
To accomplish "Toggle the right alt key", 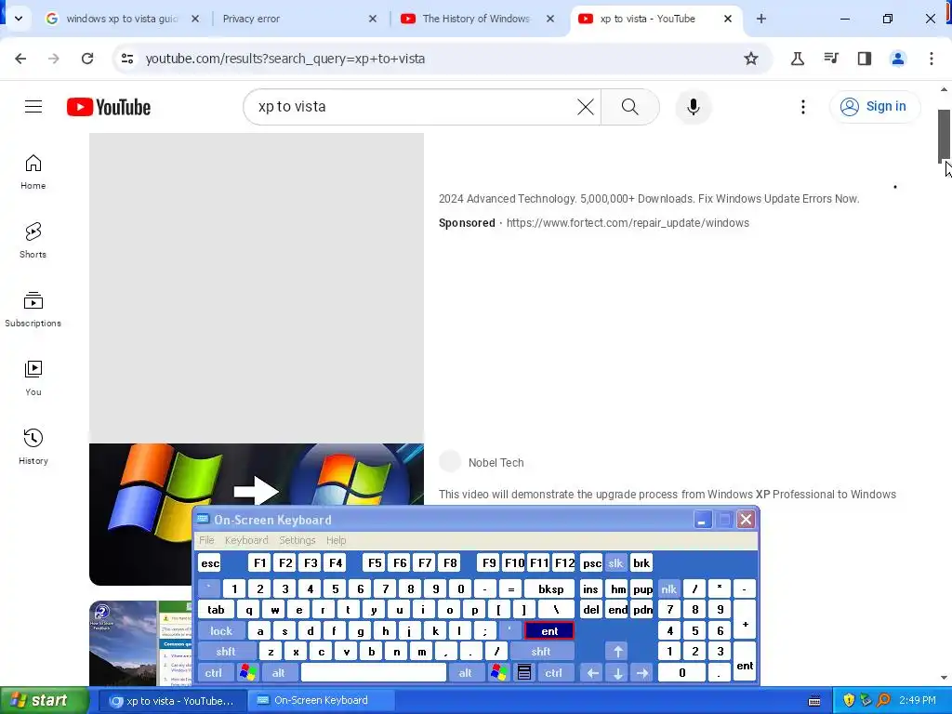I will pos(465,672).
